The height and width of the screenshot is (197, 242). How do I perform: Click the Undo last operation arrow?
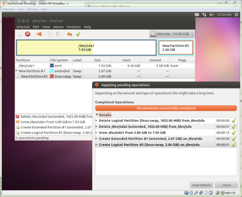[x=69, y=34]
